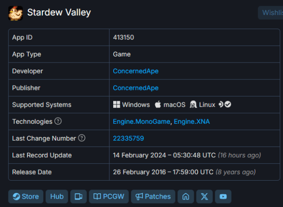The image size is (283, 207).
Task: Open the PCGW wiki link button
Action: click(108, 197)
